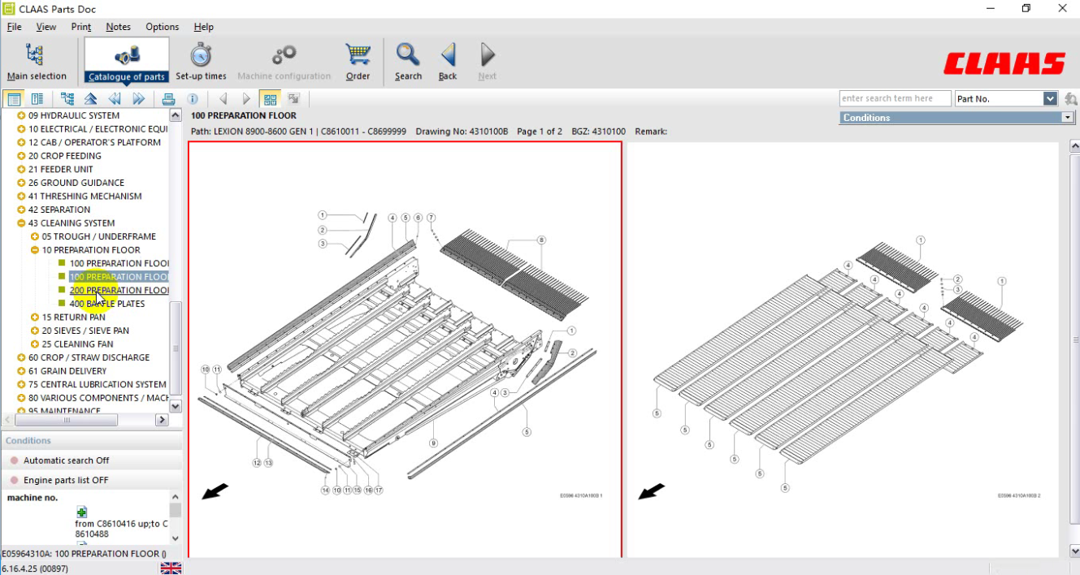Click into the search term input field
1080x575 pixels.
pyautogui.click(x=895, y=99)
